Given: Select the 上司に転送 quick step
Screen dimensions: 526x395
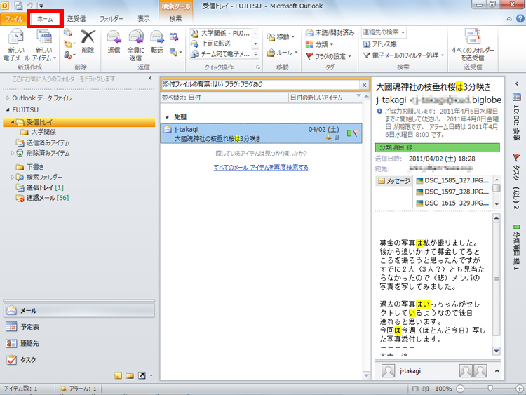Looking at the screenshot, I should coord(220,43).
